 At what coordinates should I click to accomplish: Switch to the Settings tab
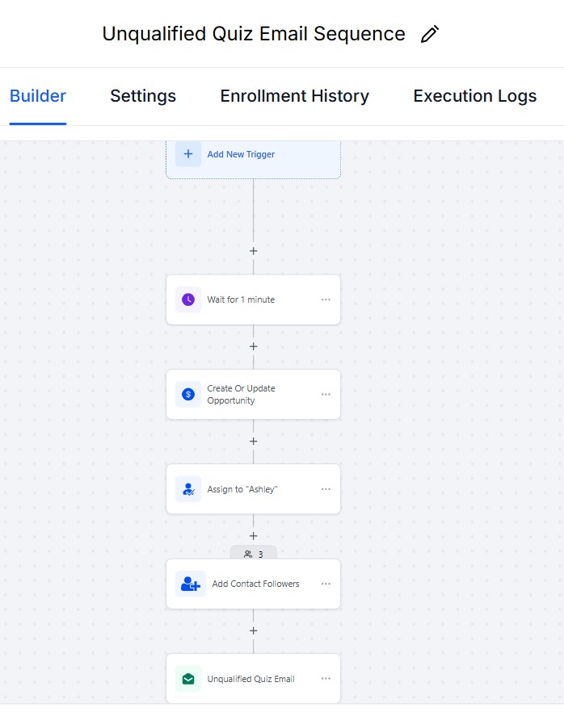tap(143, 96)
